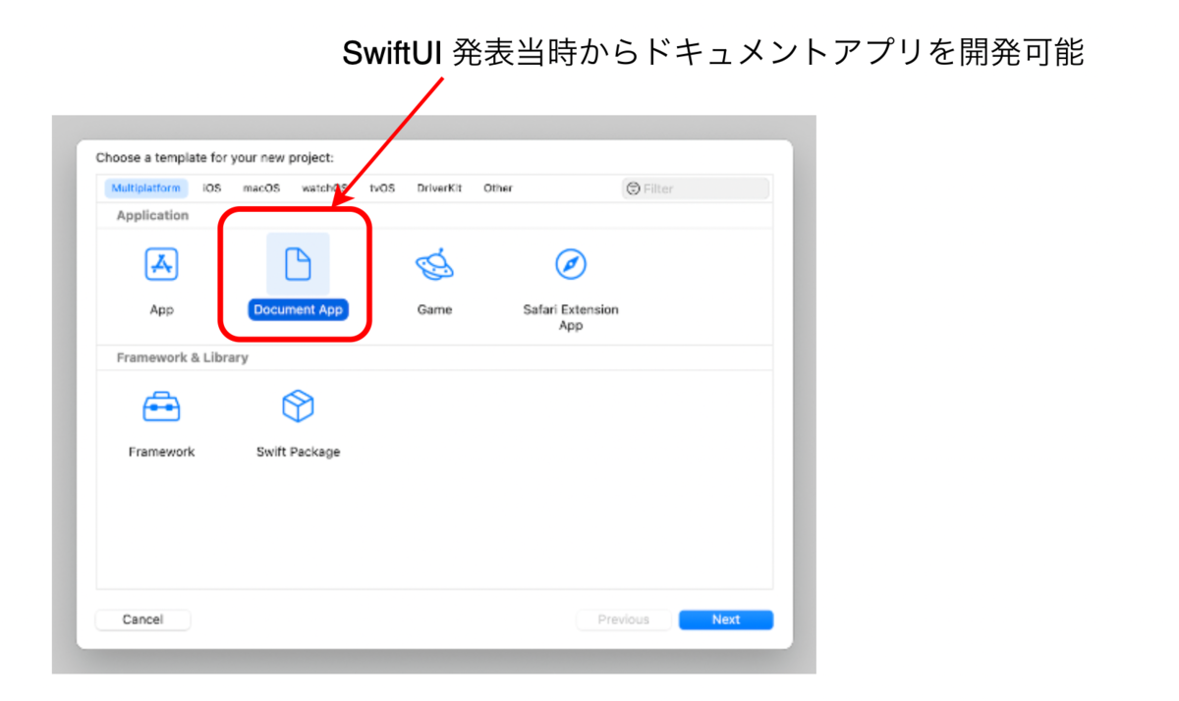Screen dimensions: 1179x701
Task: Focus the Filter search field
Action: click(696, 189)
